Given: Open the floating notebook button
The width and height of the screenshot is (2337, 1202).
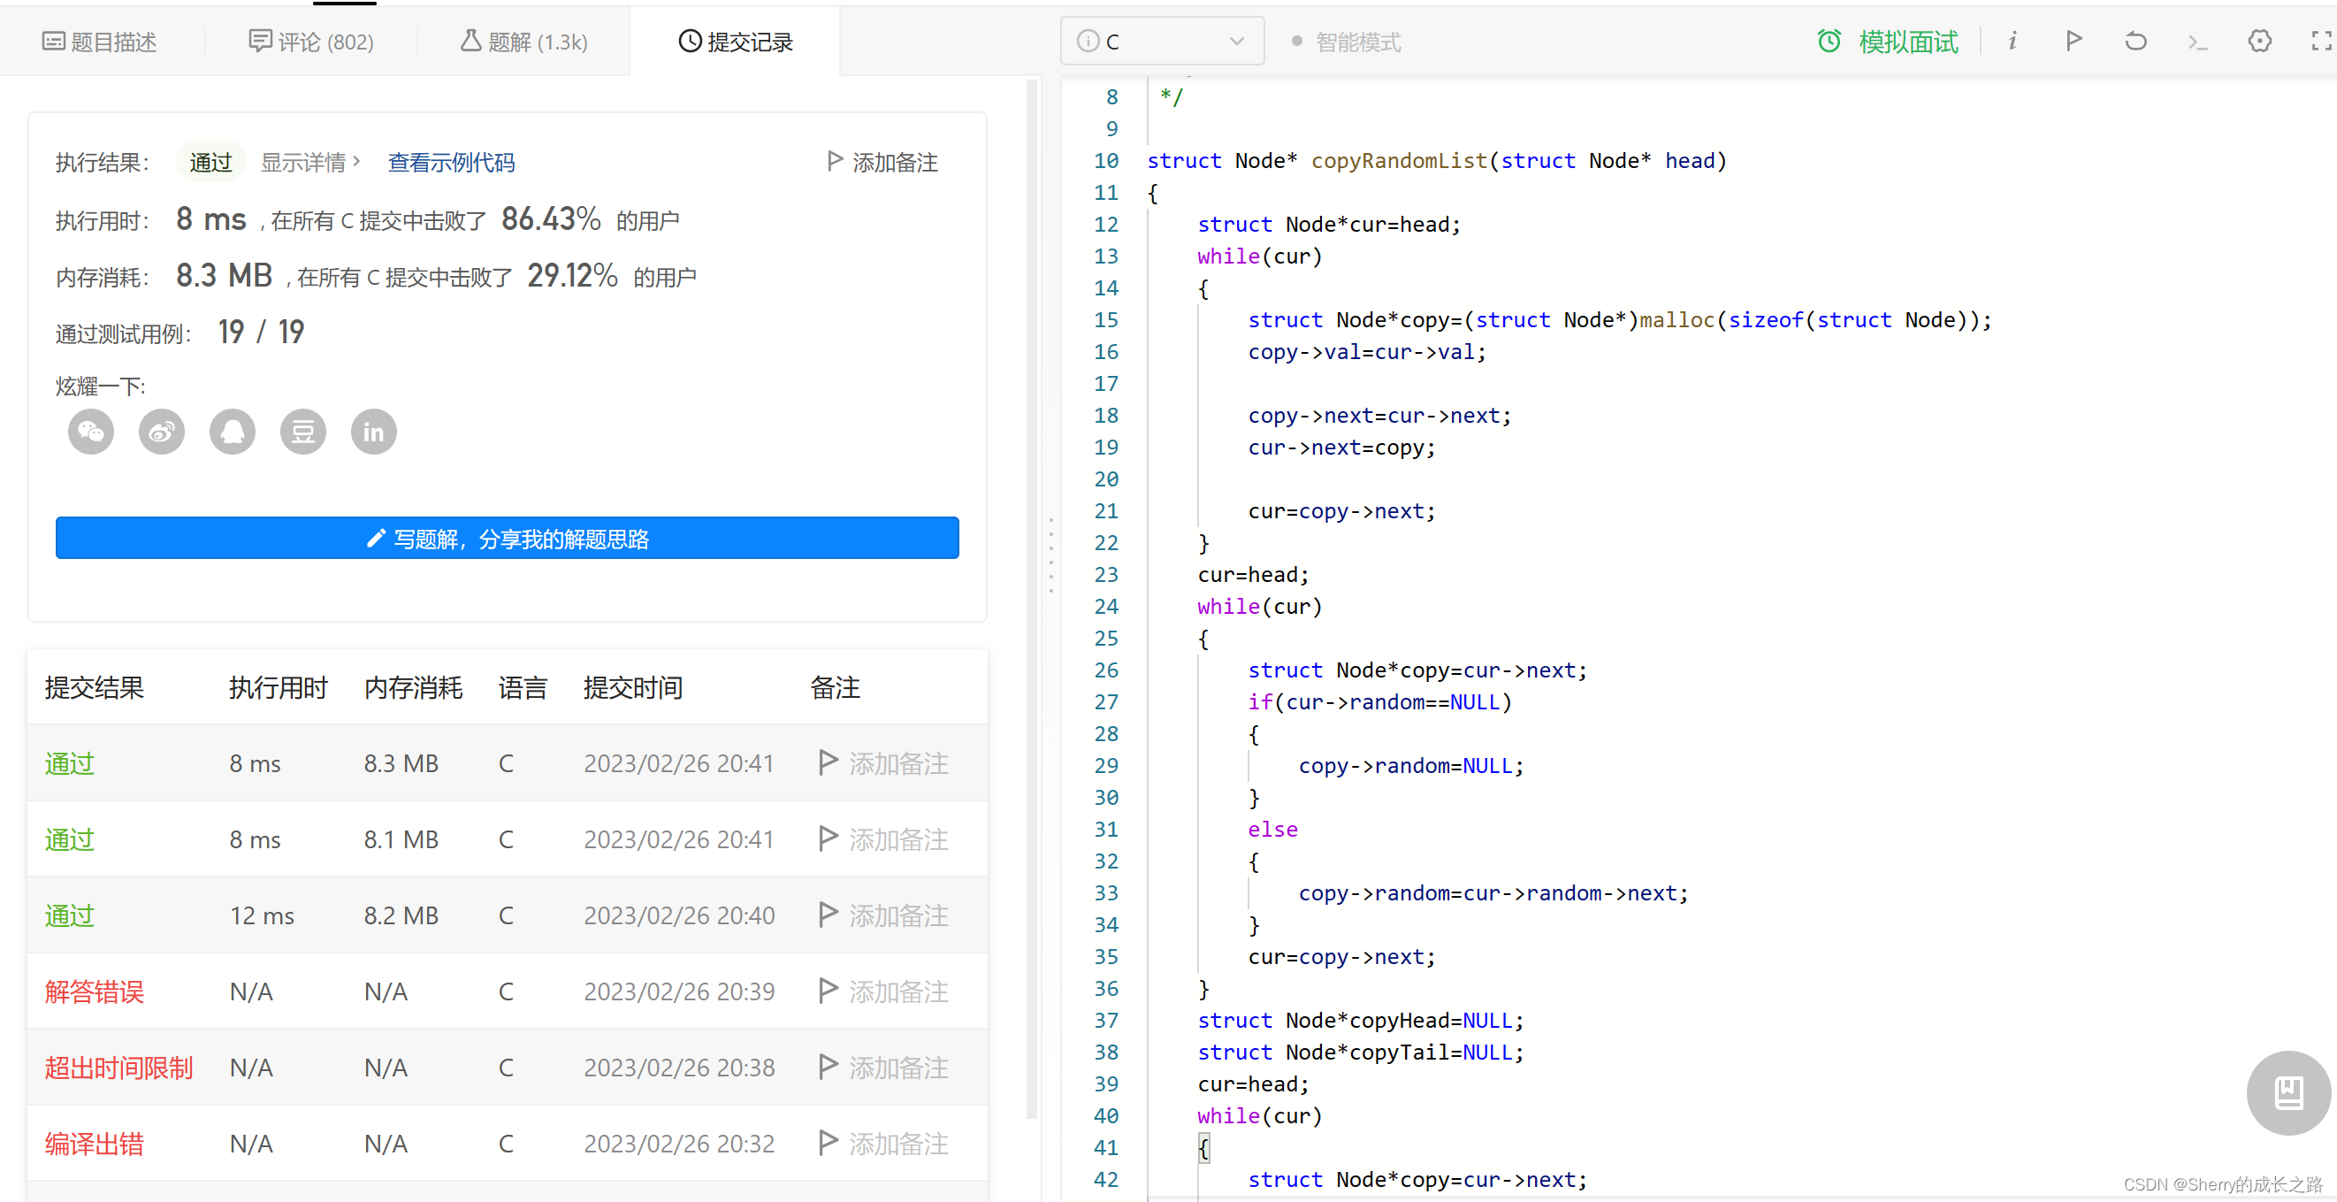Looking at the screenshot, I should [x=2287, y=1092].
